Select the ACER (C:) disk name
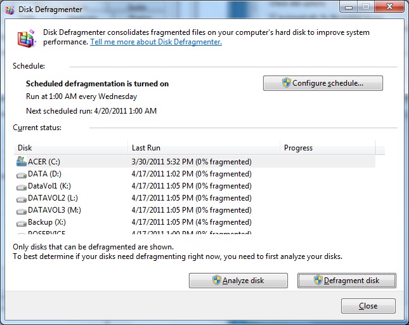Viewport: 409px width, 325px height. (x=44, y=162)
